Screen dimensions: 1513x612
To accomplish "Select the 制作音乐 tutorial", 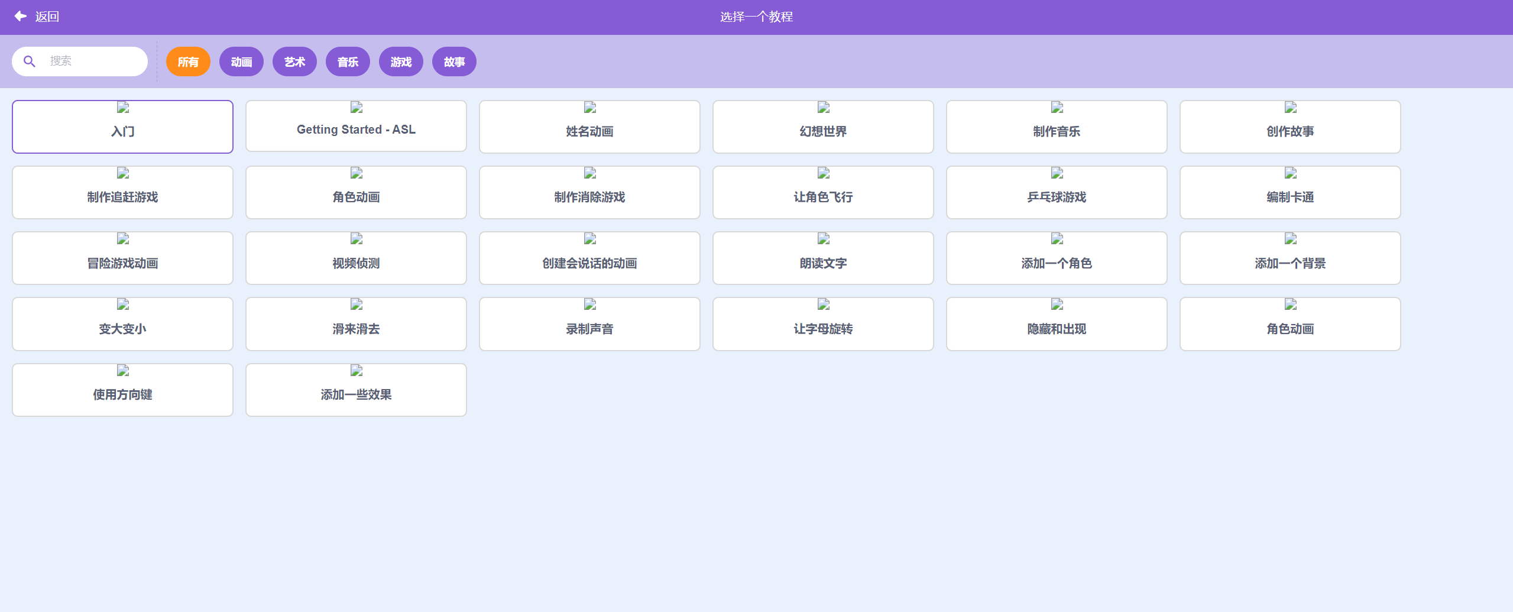I will click(x=1056, y=126).
